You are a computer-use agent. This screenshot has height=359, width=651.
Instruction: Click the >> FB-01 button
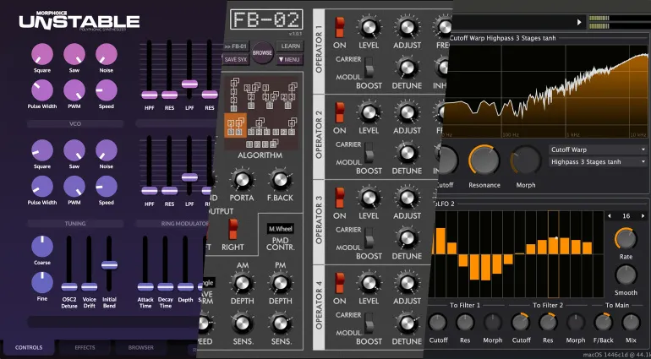[236, 46]
